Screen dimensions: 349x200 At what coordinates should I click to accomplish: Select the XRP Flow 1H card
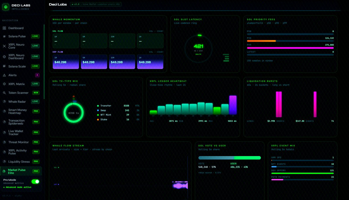coord(150,62)
